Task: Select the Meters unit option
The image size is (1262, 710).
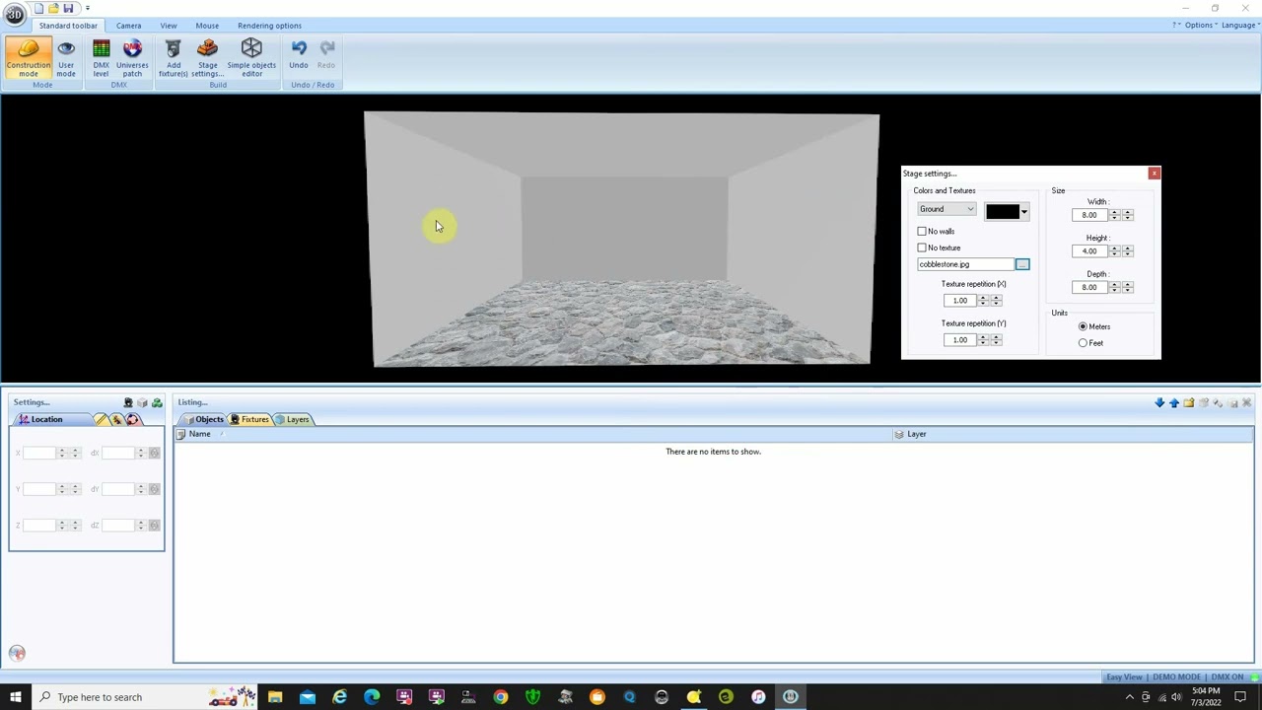Action: click(1083, 326)
